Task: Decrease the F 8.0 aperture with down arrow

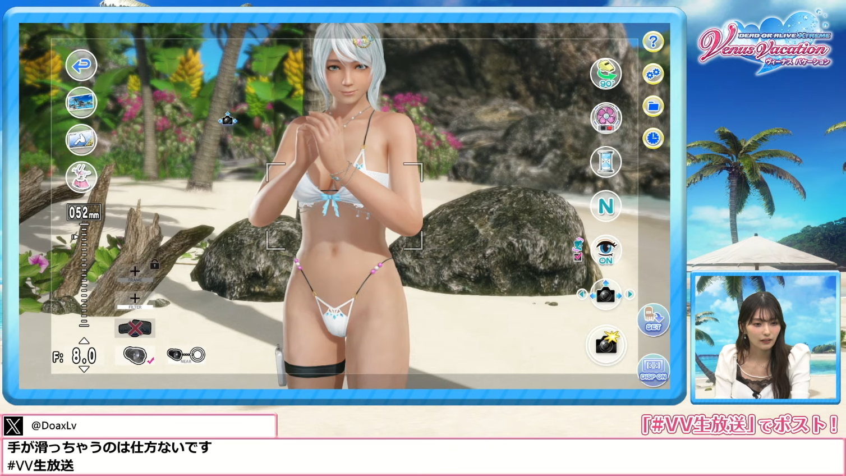Action: tap(84, 369)
